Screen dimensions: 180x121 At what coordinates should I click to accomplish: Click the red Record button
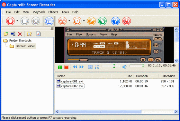click(10, 21)
